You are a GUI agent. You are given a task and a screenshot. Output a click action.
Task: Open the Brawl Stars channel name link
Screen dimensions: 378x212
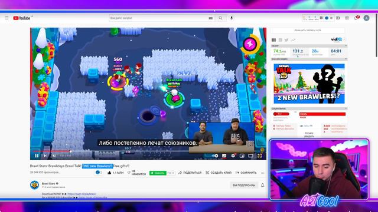click(48, 183)
